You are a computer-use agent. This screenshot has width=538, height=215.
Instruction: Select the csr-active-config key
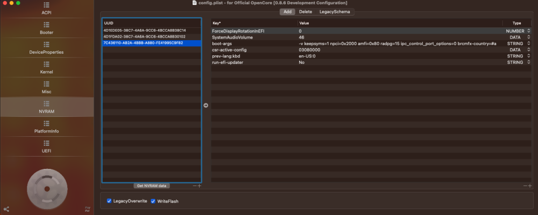(x=229, y=50)
